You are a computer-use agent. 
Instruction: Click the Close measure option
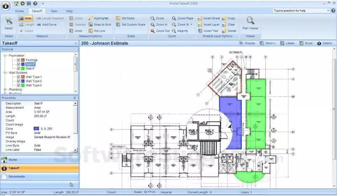76,18
